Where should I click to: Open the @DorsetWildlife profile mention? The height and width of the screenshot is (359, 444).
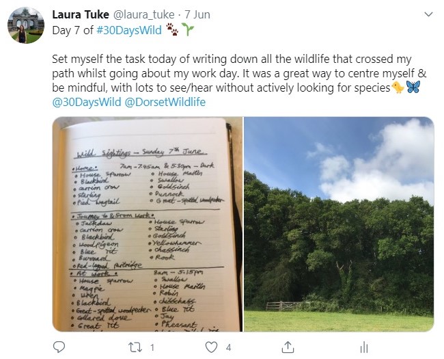[165, 102]
